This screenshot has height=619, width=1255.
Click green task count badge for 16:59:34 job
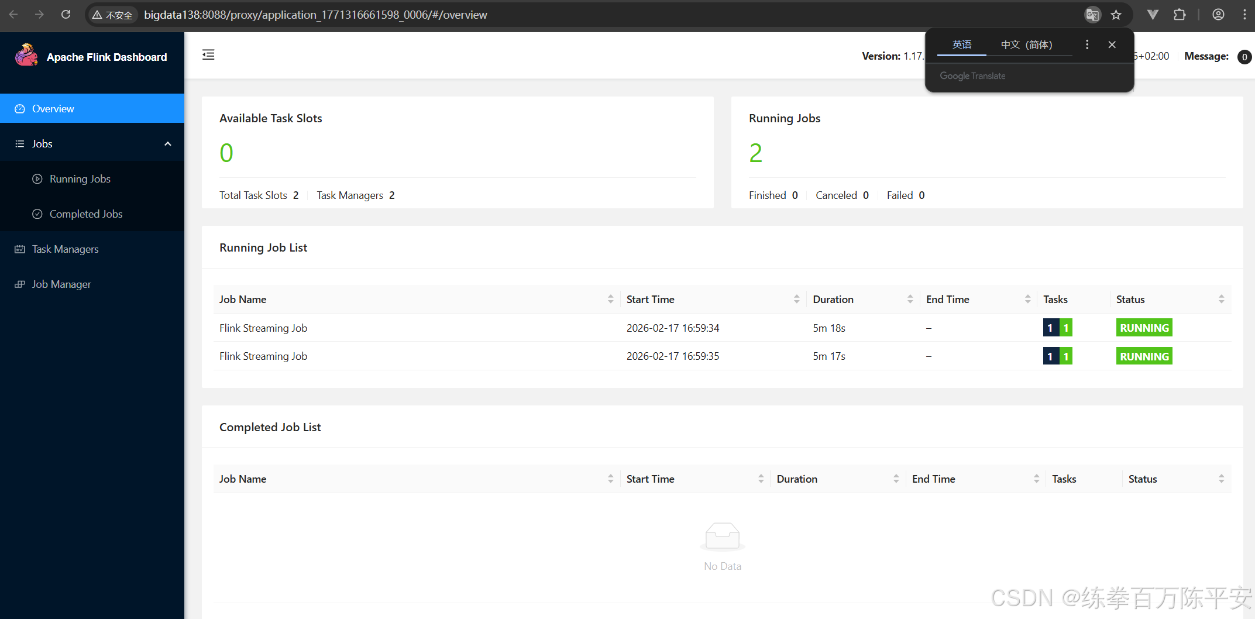click(x=1066, y=328)
